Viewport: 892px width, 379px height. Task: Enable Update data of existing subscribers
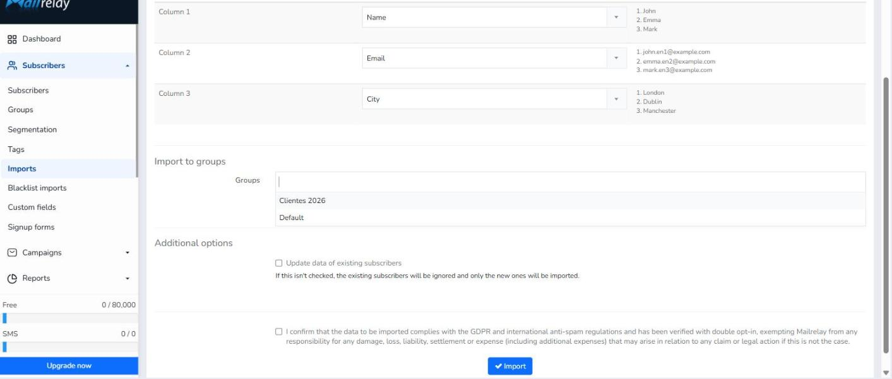(x=278, y=263)
